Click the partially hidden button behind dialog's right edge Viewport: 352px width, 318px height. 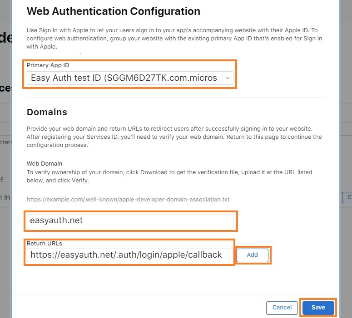347,197
